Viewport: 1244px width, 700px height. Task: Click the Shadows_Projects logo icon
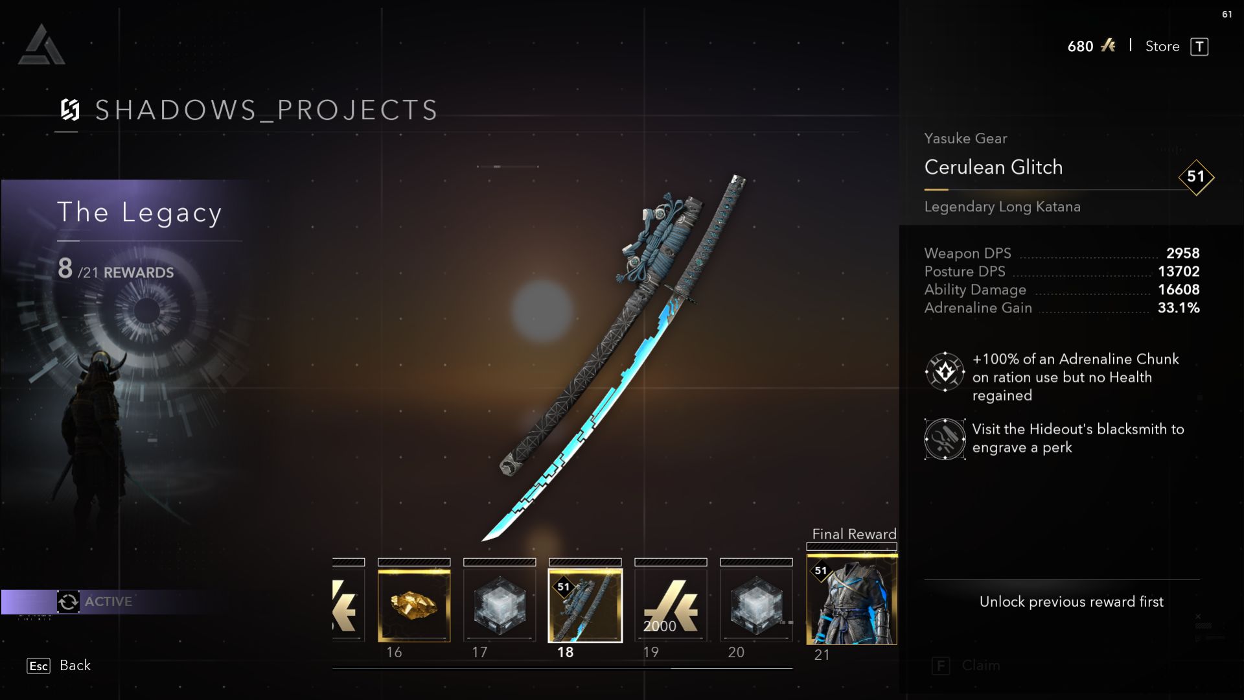(70, 110)
